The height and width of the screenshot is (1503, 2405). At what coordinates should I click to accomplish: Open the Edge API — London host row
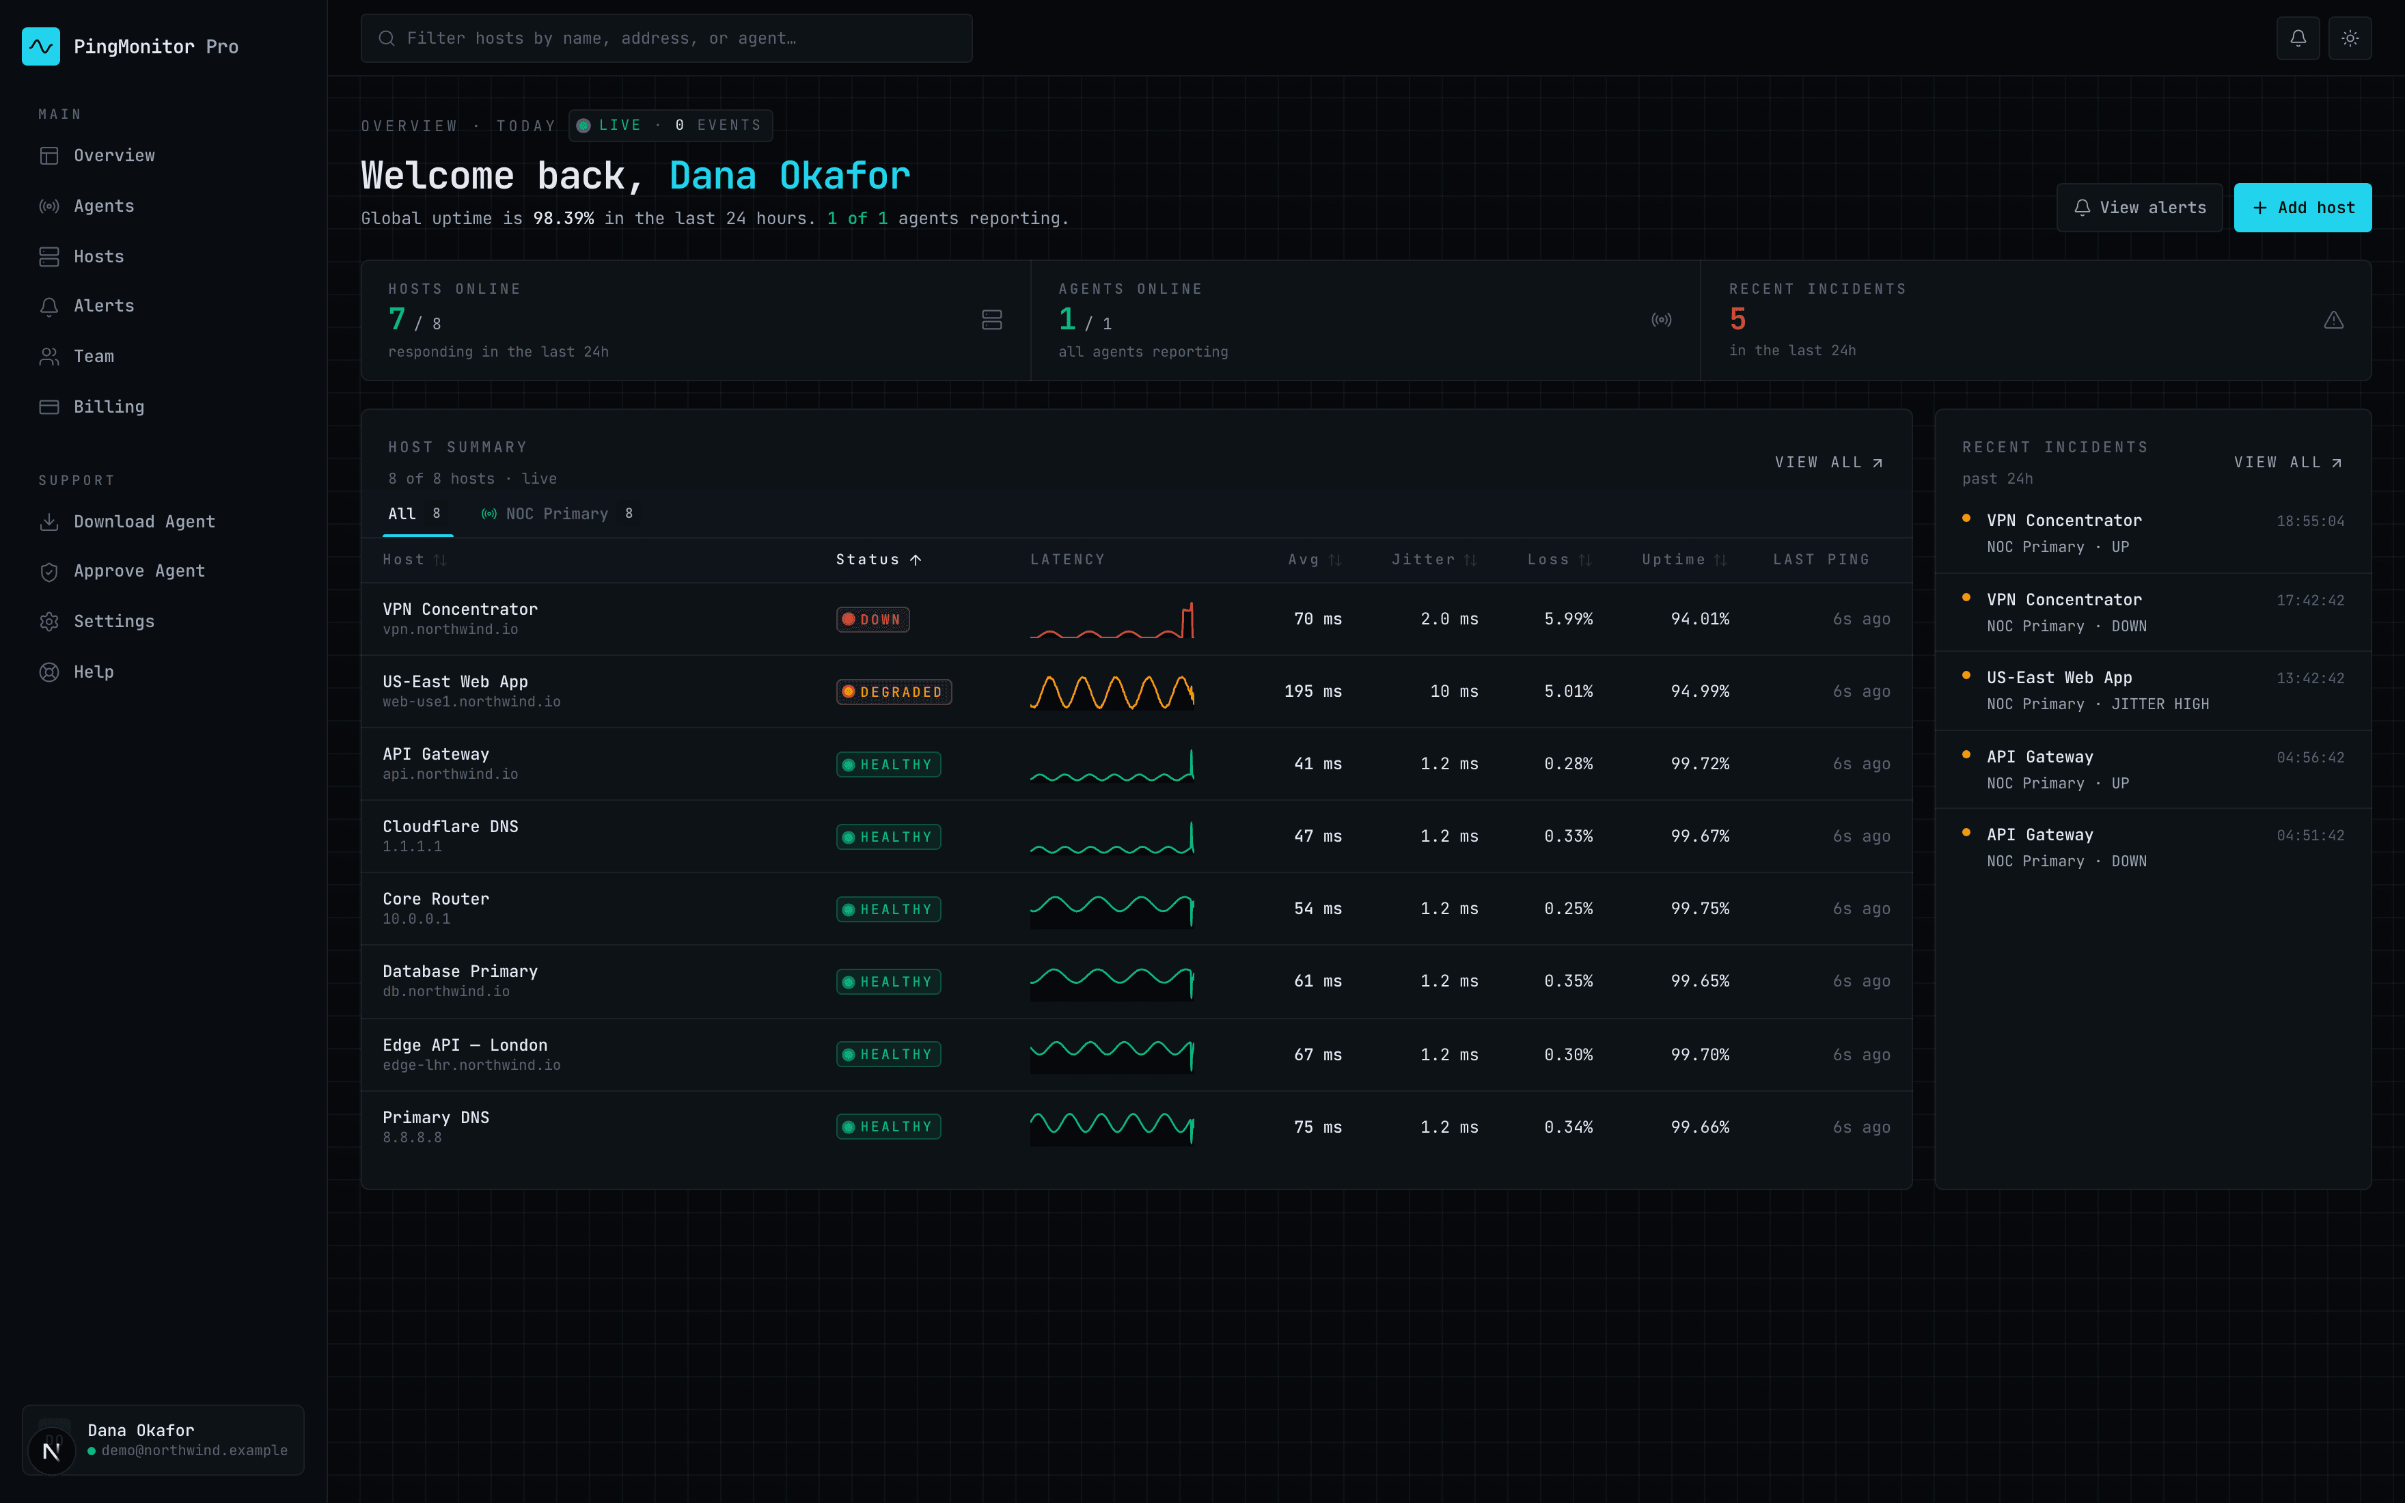click(x=1136, y=1055)
